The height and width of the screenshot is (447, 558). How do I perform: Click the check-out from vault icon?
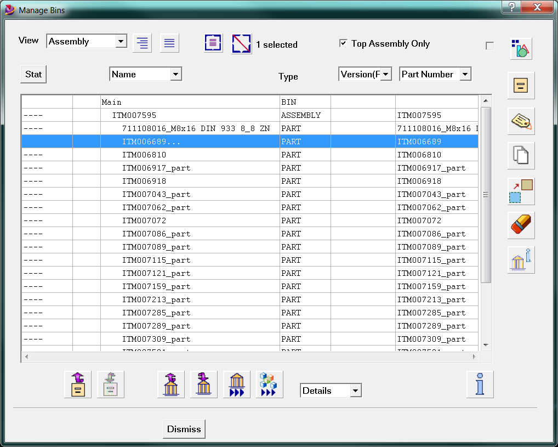pyautogui.click(x=204, y=384)
